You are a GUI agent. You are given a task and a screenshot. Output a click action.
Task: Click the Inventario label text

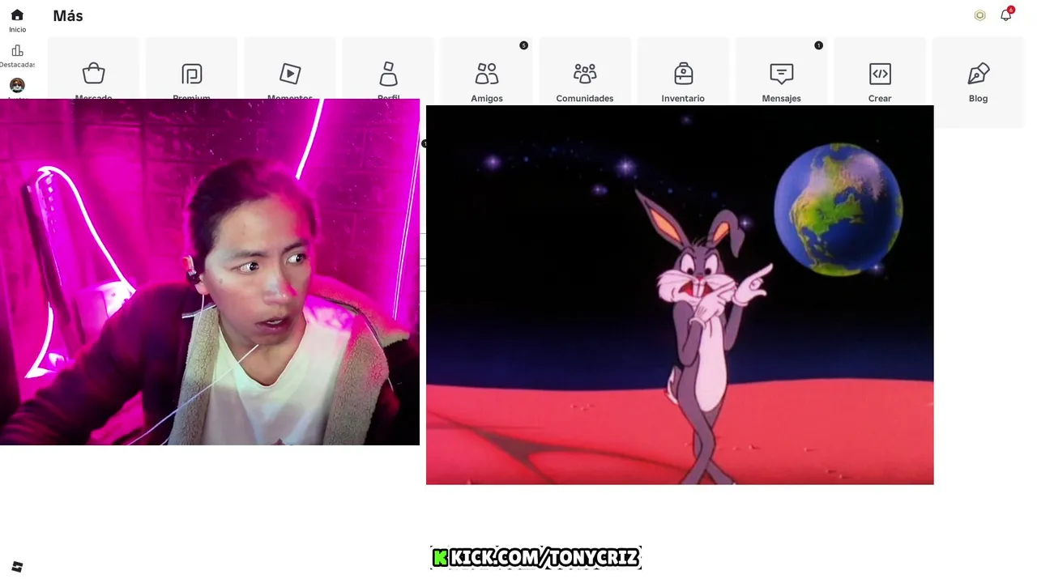(x=683, y=99)
